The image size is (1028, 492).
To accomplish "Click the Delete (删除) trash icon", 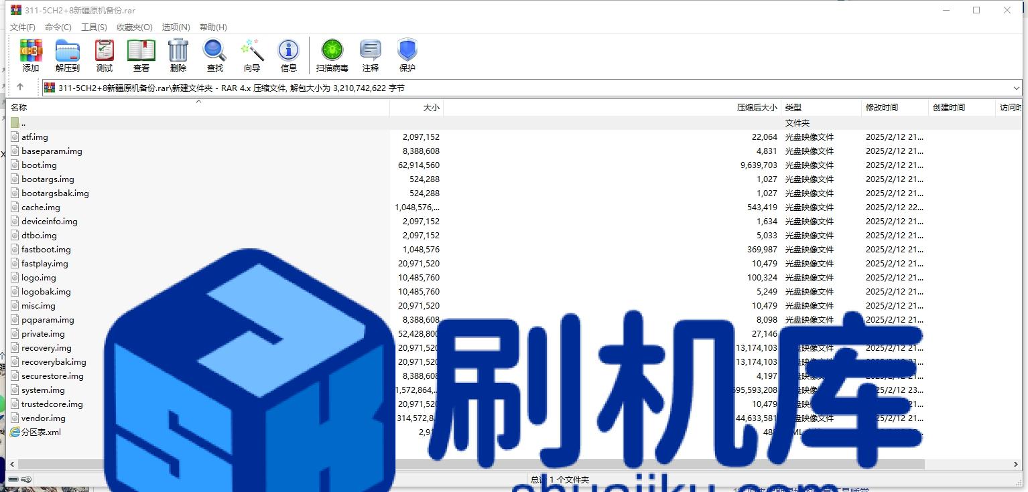I will point(178,50).
